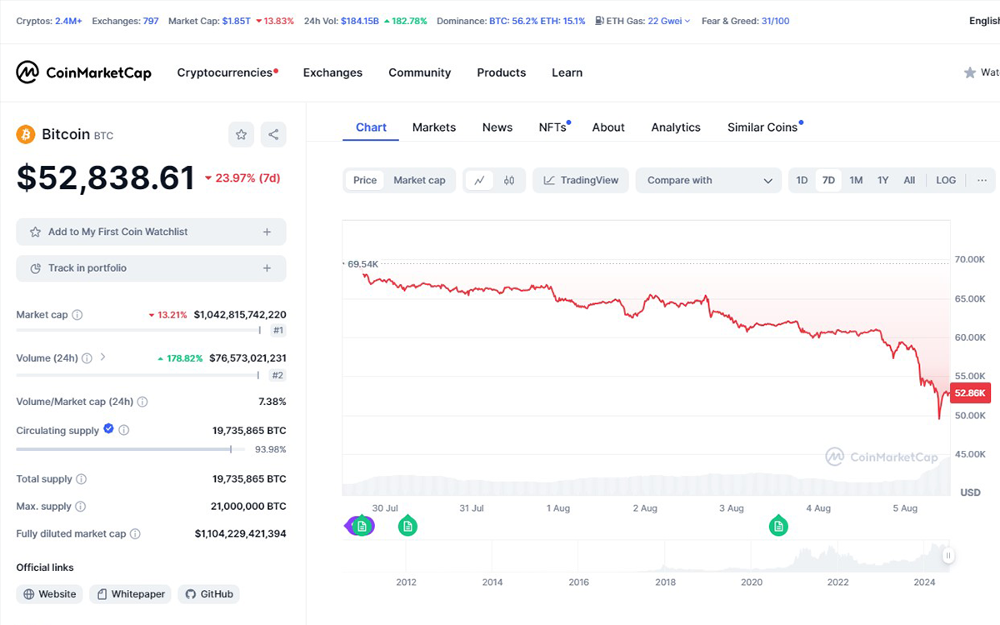Image resolution: width=1000 pixels, height=625 pixels.
Task: Open the English language selector
Action: pos(984,21)
